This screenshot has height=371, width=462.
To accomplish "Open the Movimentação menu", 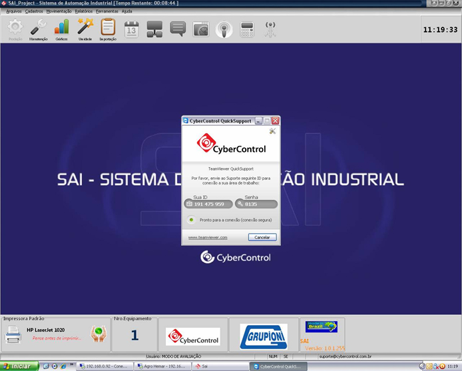I will click(x=59, y=11).
